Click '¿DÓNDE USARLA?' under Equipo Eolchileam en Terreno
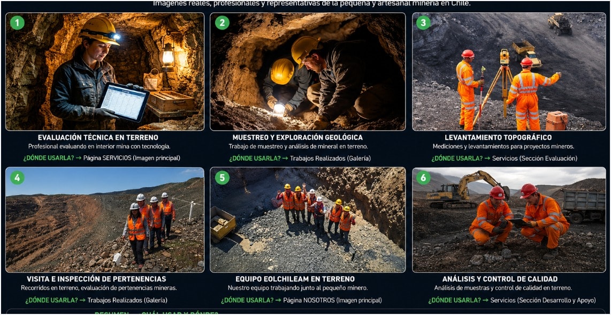Screen dimensions: 611x315 pyautogui.click(x=247, y=300)
